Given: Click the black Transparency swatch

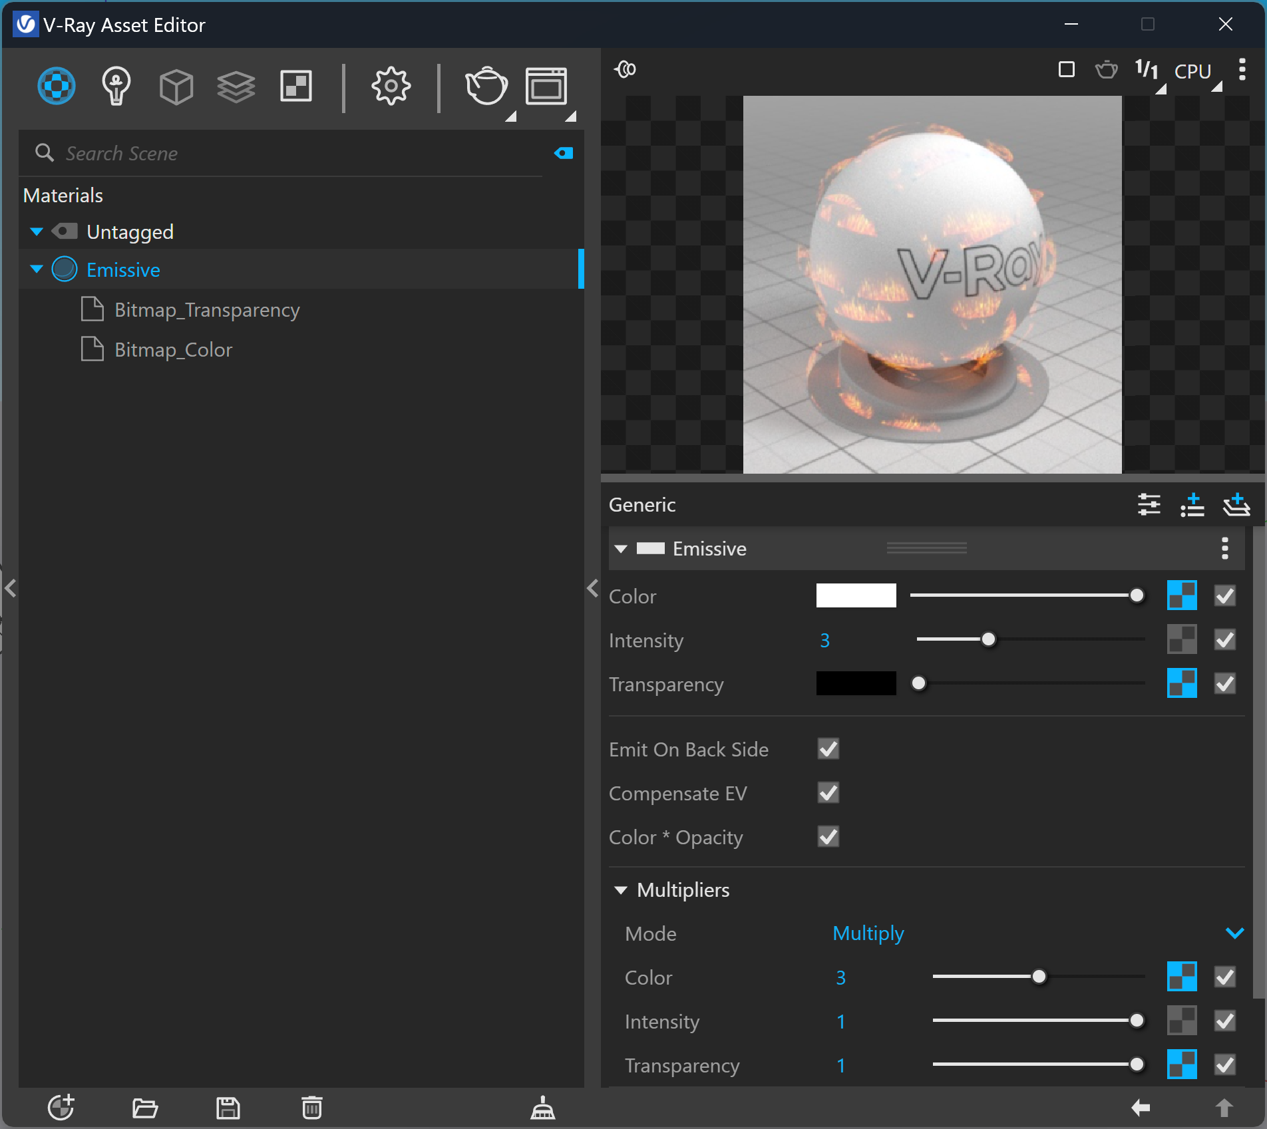Looking at the screenshot, I should point(856,683).
